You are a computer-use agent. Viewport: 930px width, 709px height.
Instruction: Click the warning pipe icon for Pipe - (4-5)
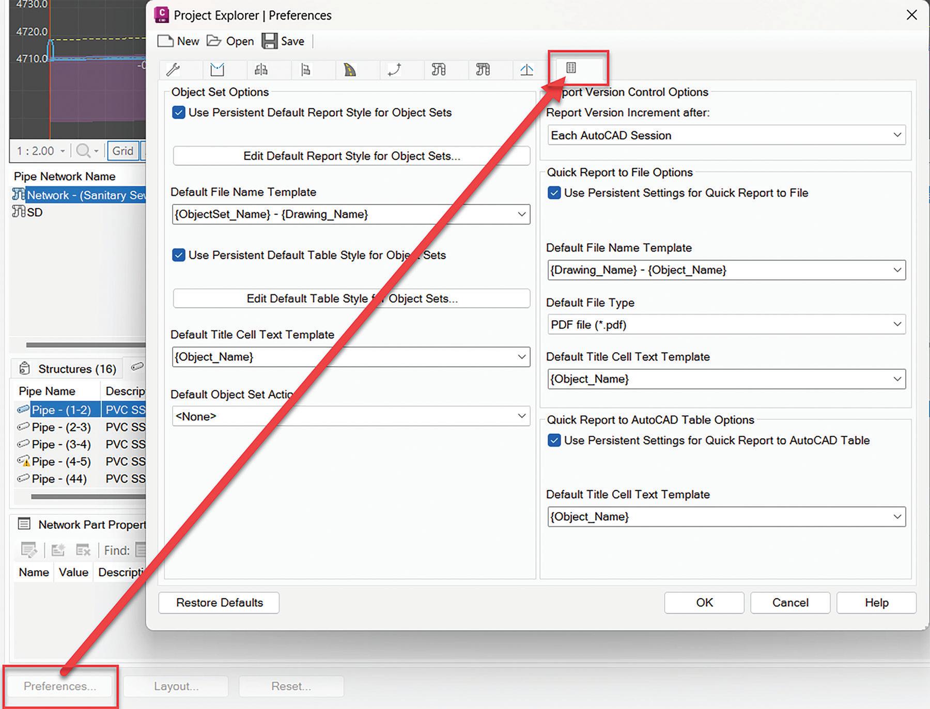[23, 461]
